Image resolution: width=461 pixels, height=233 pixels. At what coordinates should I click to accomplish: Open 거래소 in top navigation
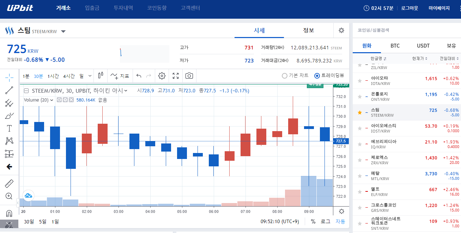[x=63, y=8]
